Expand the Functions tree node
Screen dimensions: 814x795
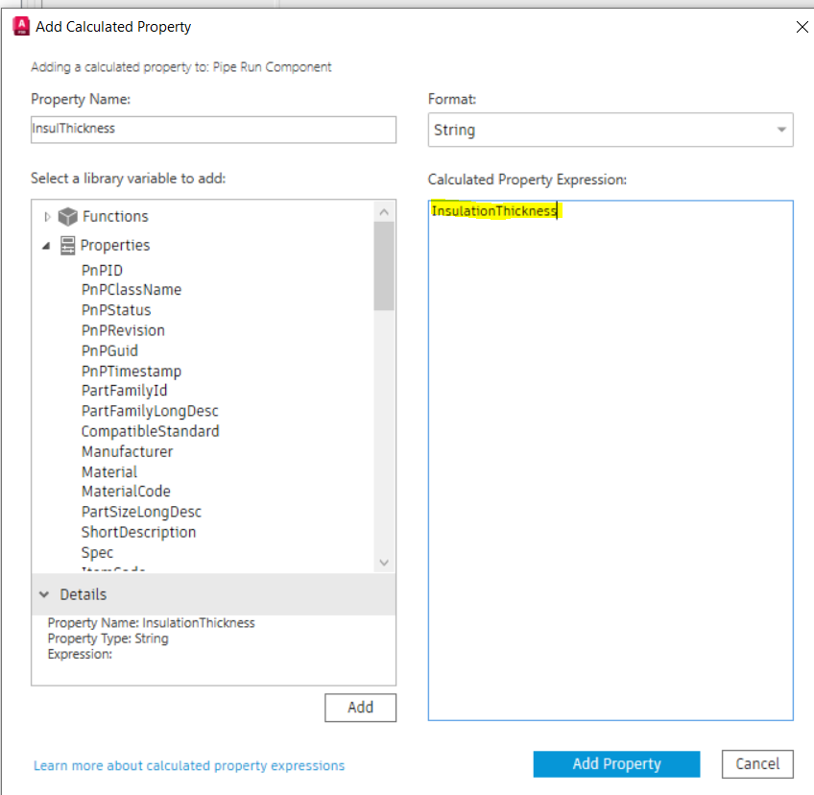point(48,217)
